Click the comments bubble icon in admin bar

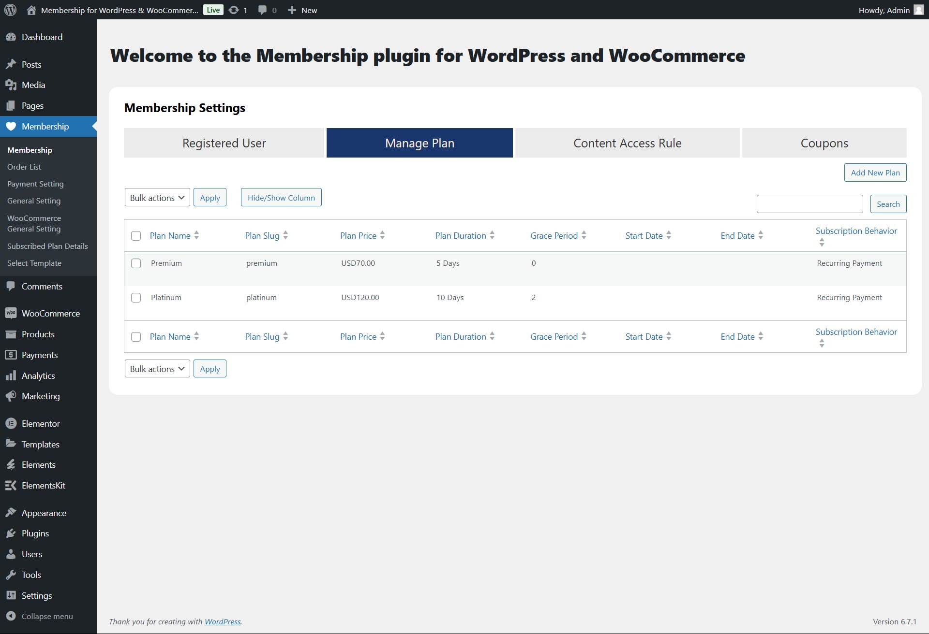pos(262,10)
